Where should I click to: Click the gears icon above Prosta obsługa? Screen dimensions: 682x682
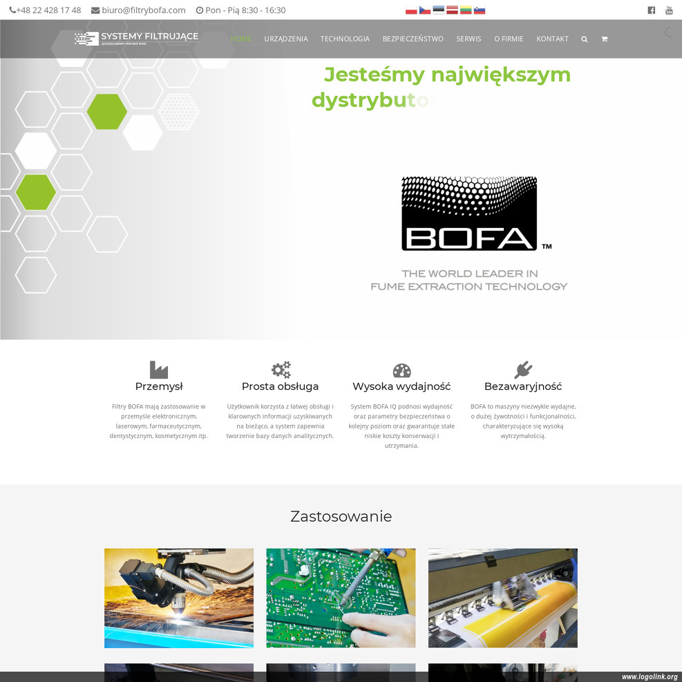(x=281, y=370)
